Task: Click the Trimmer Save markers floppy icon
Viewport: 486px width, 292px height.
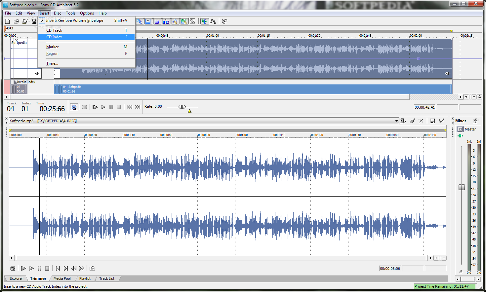Action: [432, 121]
